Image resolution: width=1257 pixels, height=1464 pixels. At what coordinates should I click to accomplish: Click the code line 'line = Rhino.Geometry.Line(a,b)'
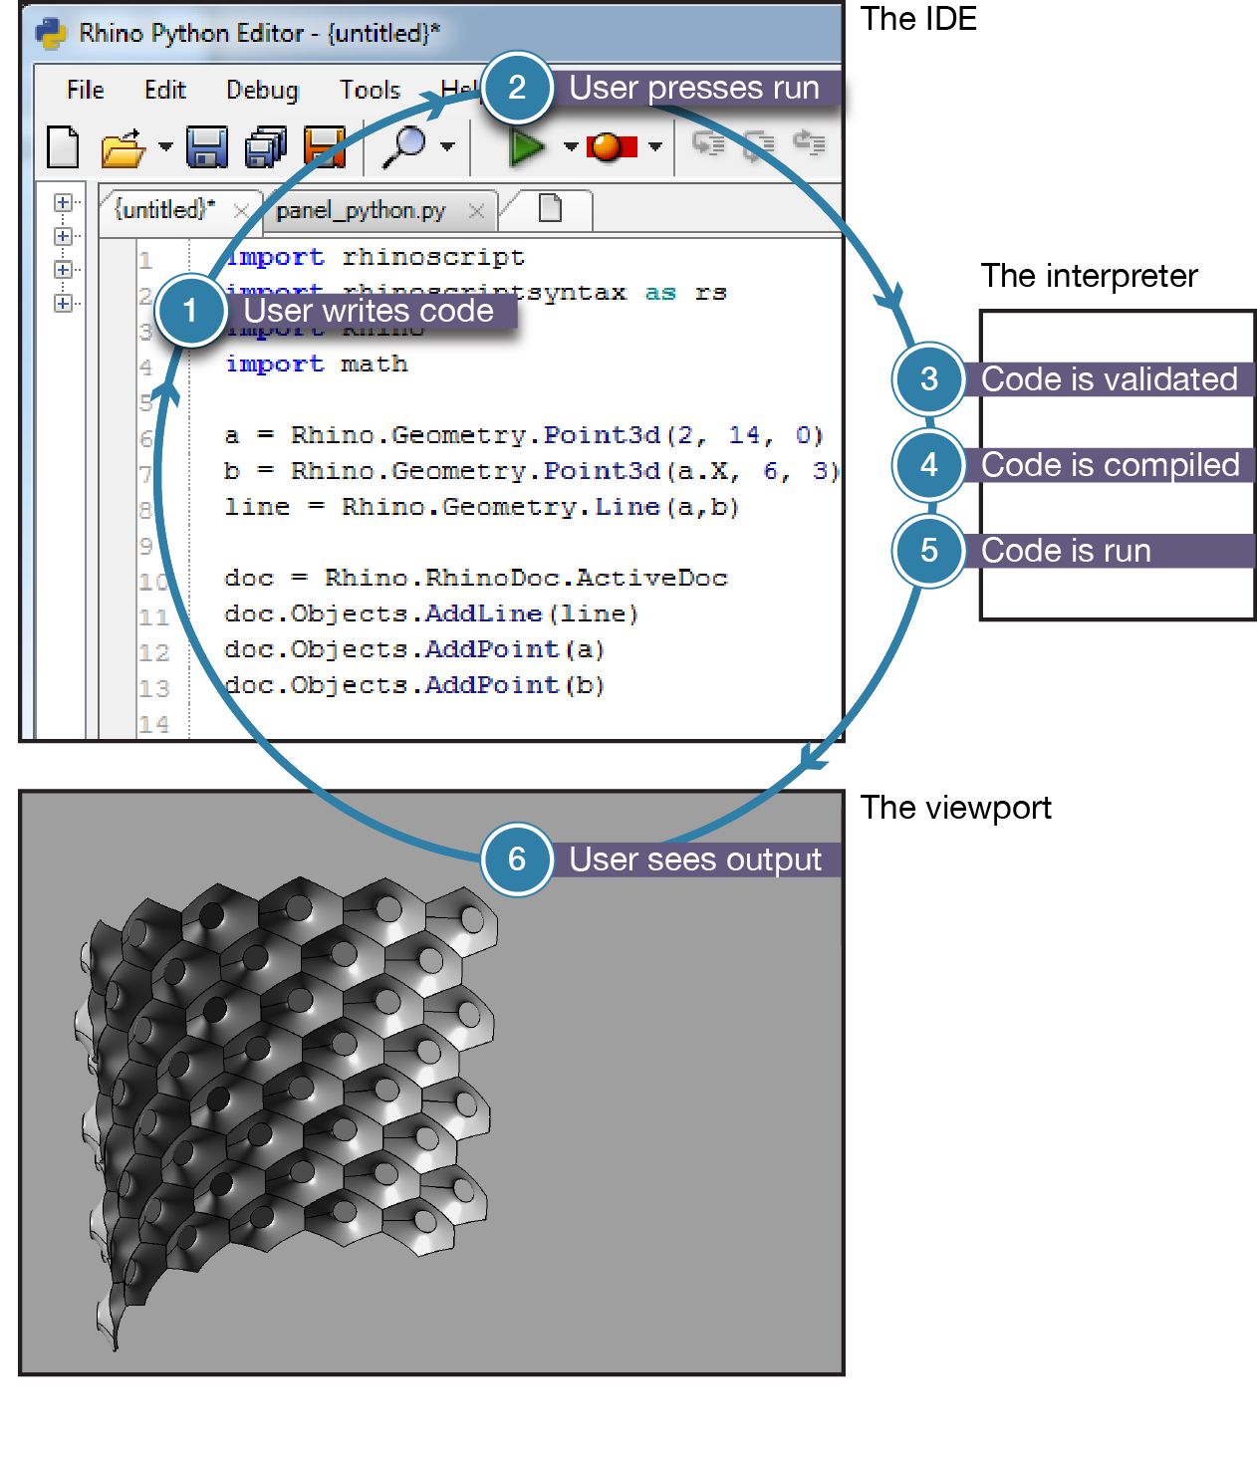tap(481, 508)
